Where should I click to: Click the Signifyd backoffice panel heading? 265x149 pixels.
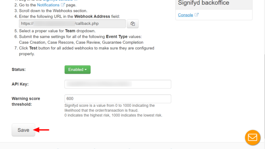pos(203,3)
